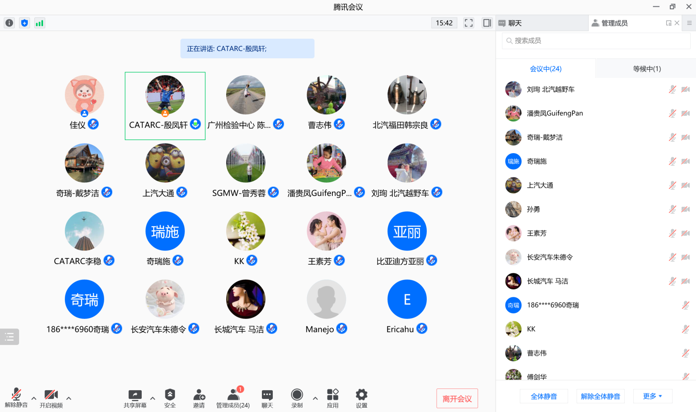
Task: Click the 全体静音 button
Action: coord(544,396)
